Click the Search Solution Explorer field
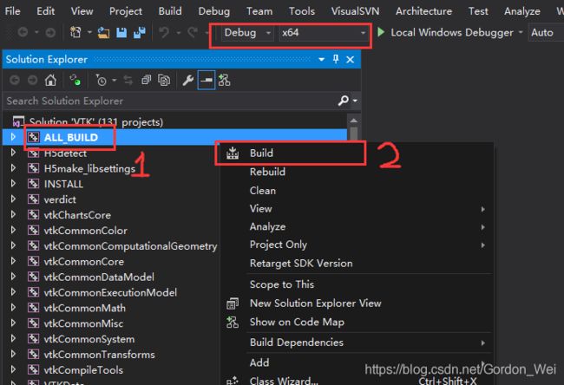The width and height of the screenshot is (564, 385). 170,101
